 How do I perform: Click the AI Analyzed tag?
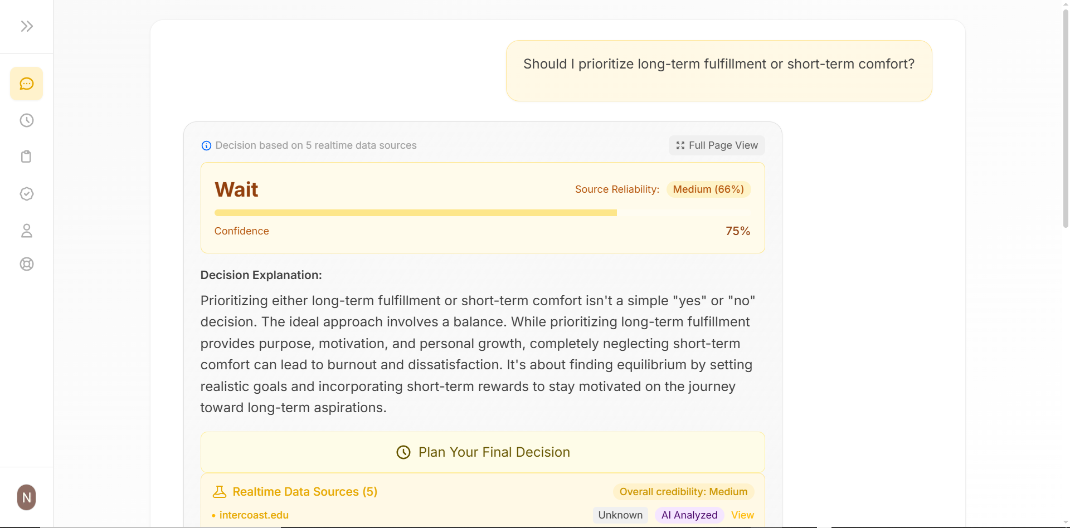pyautogui.click(x=689, y=515)
